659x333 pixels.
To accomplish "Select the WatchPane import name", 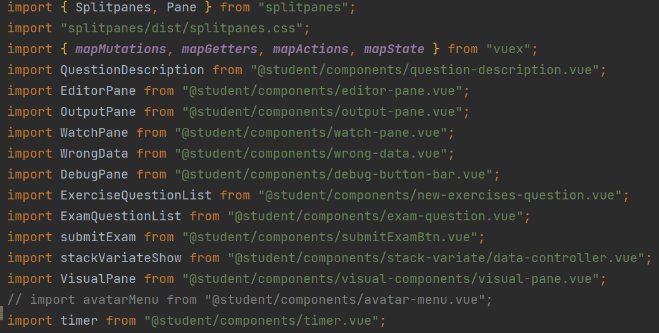I will tap(94, 132).
